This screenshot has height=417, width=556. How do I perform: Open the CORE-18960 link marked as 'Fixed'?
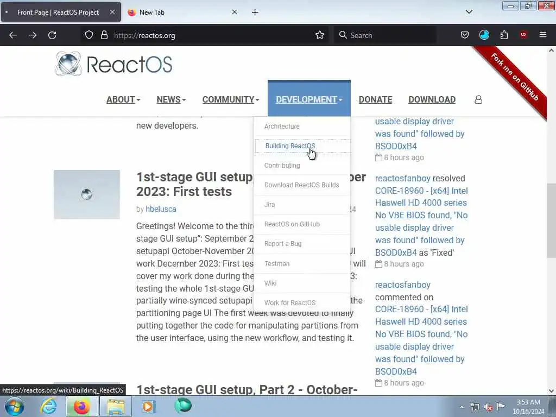point(421,222)
